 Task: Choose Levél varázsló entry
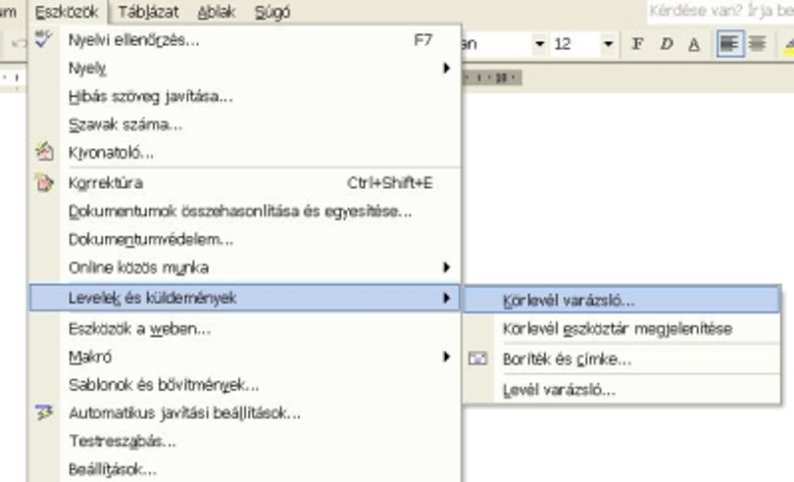click(621, 390)
